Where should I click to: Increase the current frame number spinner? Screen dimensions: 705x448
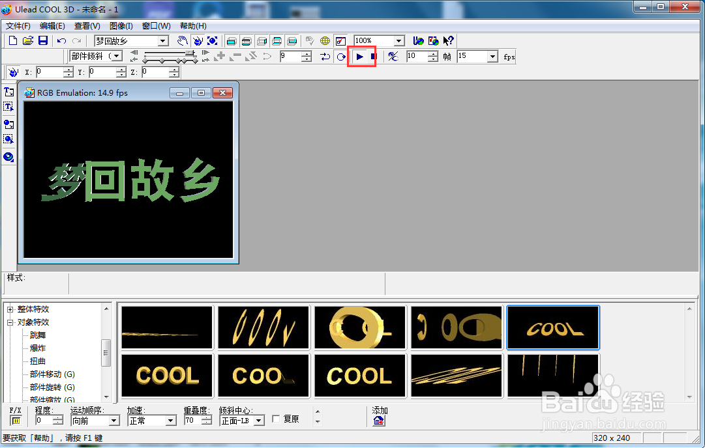click(x=306, y=54)
